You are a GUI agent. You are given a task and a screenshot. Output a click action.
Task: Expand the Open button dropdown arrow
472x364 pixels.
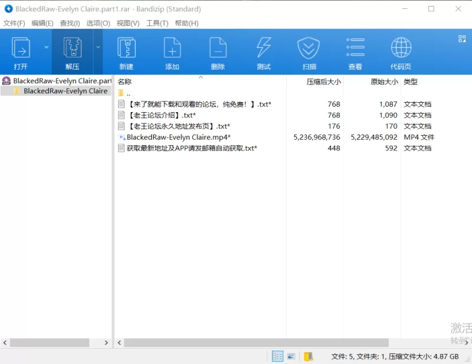[x=47, y=47]
